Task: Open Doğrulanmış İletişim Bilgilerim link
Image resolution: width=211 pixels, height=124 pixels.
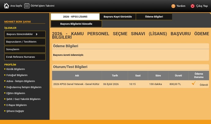Action: pyautogui.click(x=24, y=87)
